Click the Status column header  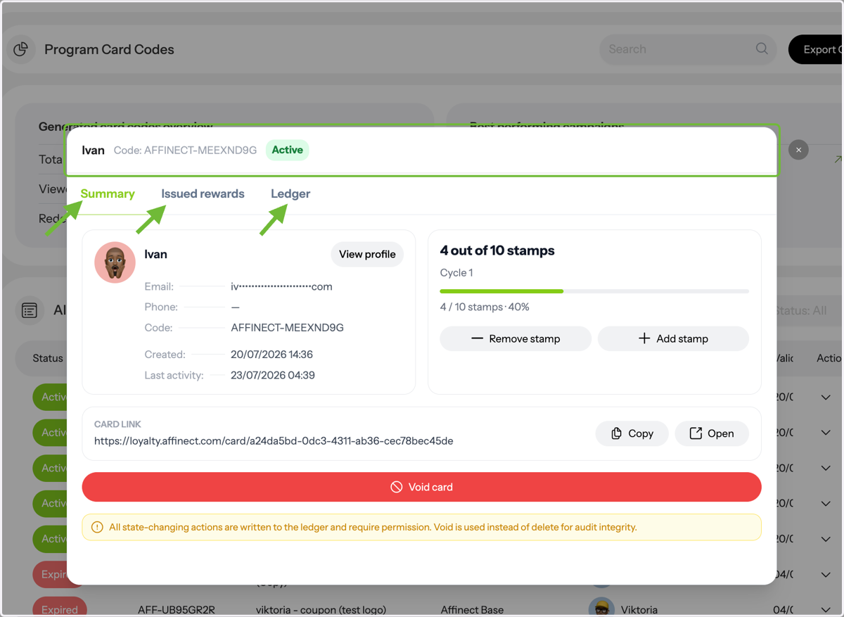coord(48,358)
